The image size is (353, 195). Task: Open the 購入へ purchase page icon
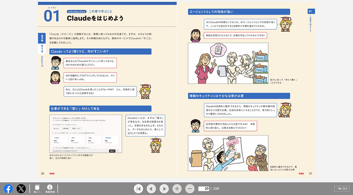pos(37,189)
